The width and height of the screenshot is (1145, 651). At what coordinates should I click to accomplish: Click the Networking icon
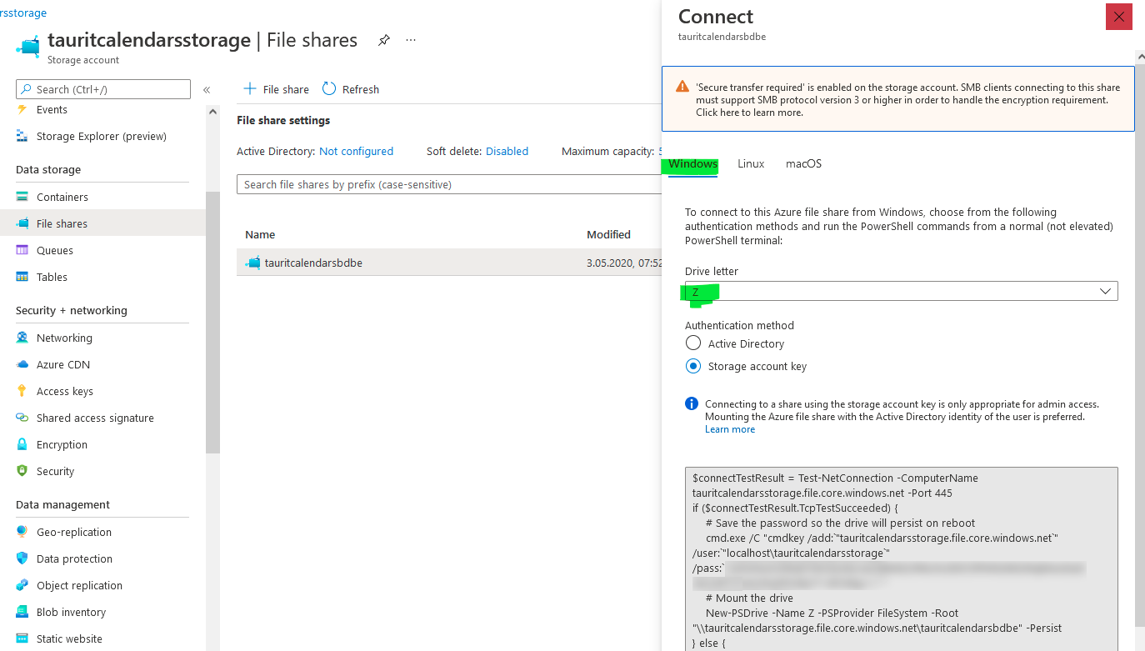22,338
